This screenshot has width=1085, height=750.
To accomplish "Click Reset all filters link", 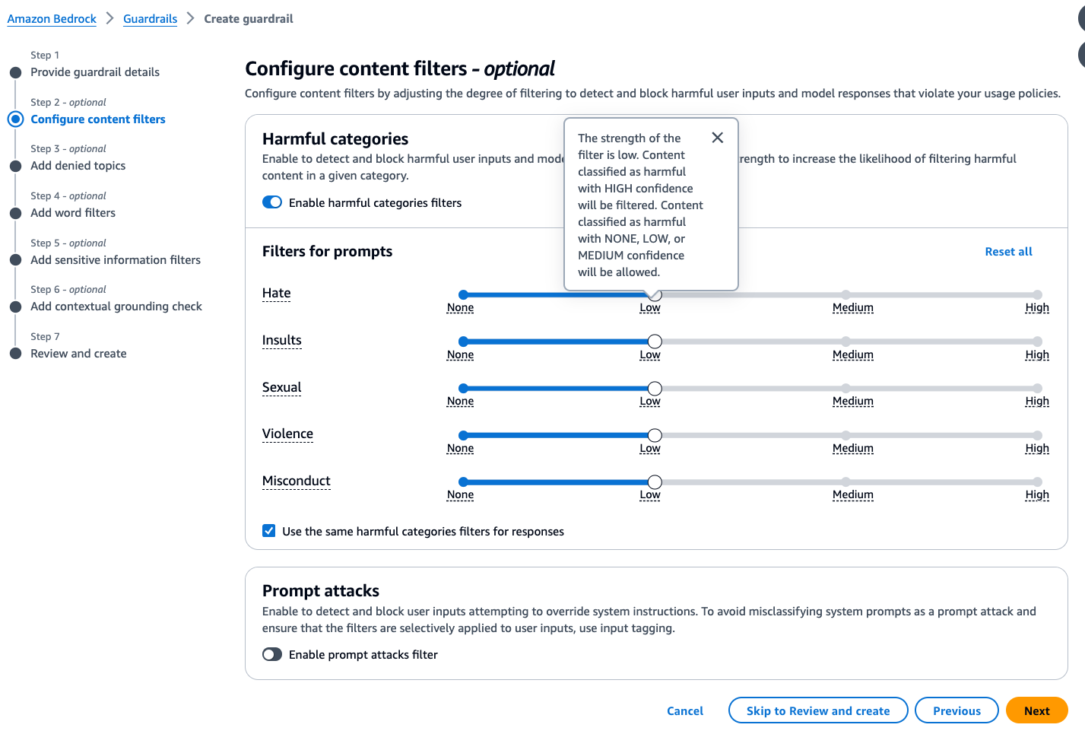I will tap(1008, 251).
